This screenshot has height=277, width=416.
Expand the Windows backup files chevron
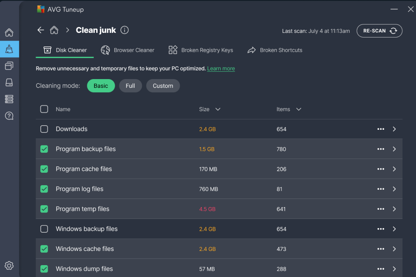pyautogui.click(x=394, y=229)
